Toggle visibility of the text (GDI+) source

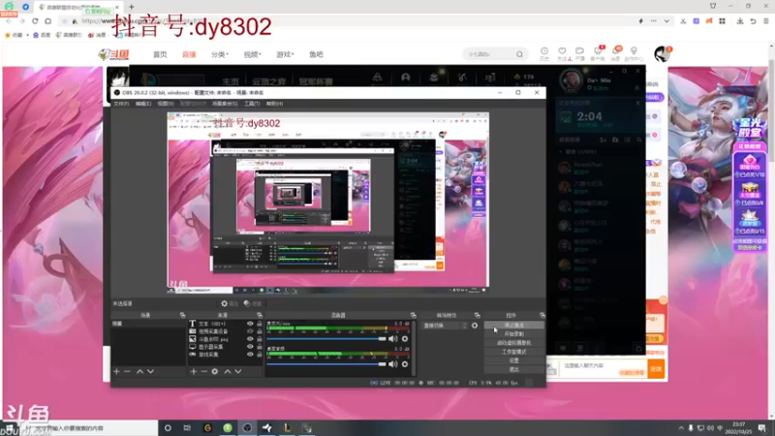click(250, 324)
